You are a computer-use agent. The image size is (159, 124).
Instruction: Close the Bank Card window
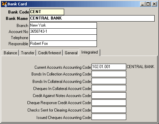154,4
